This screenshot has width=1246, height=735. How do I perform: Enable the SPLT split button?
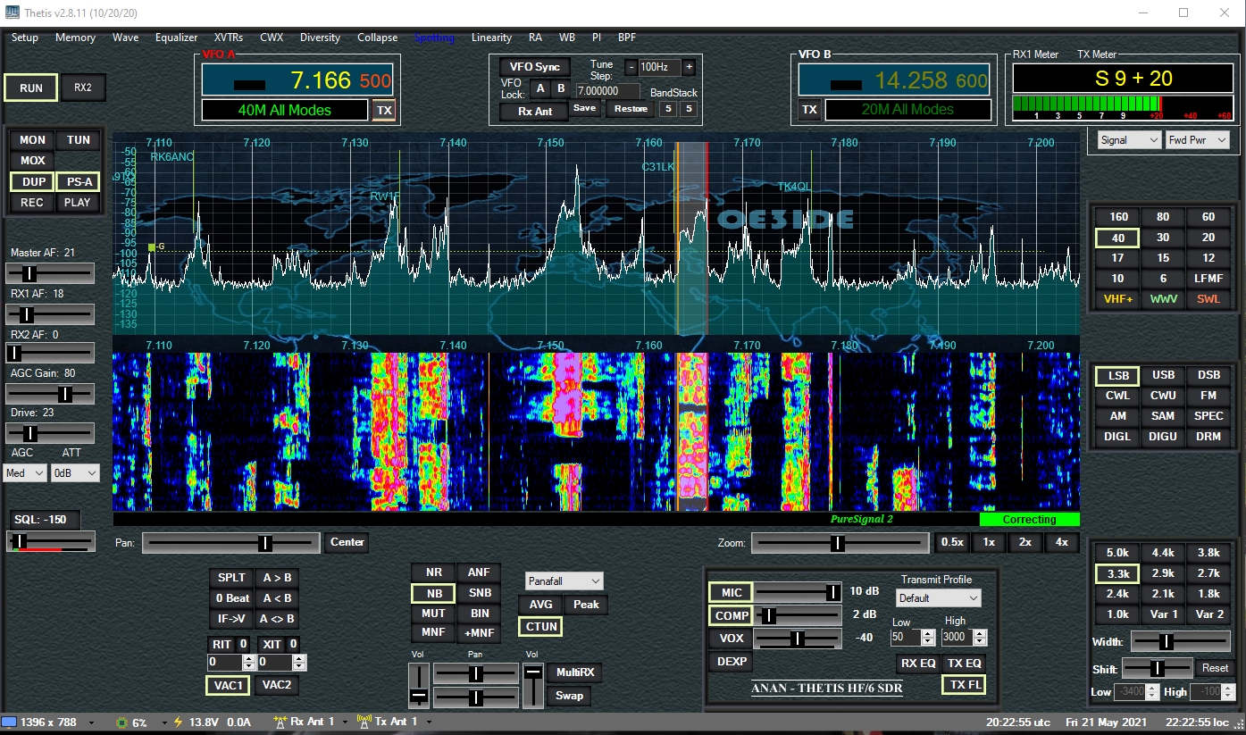230,578
